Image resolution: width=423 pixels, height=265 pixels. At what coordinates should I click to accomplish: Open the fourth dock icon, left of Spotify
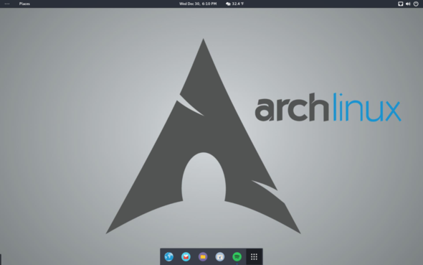pyautogui.click(x=220, y=256)
